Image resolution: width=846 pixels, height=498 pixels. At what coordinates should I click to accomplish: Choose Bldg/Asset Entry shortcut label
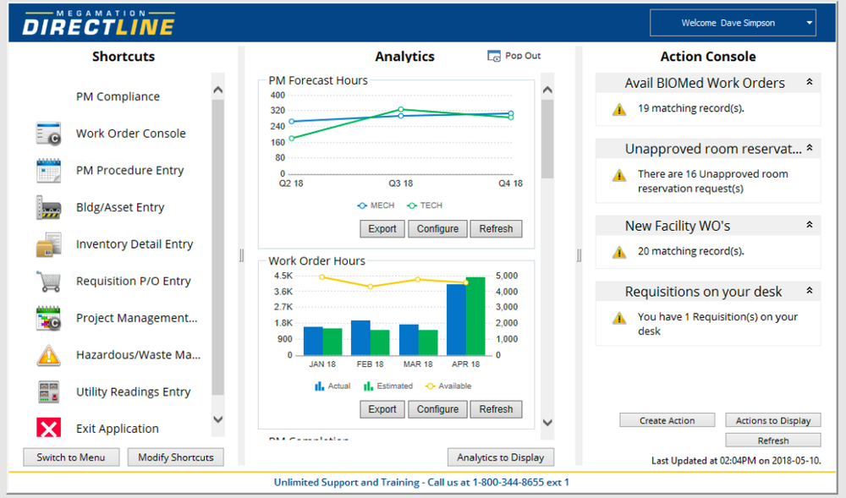click(x=120, y=207)
